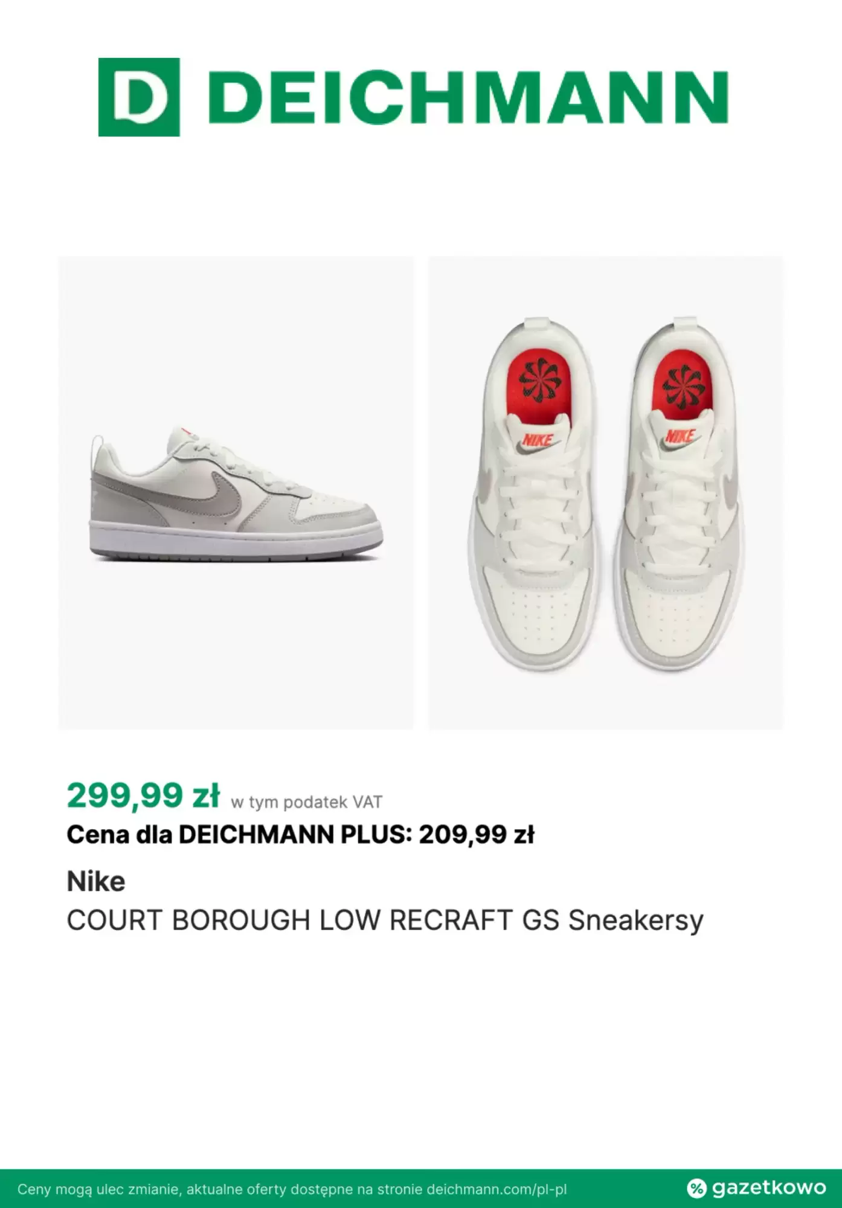
Task: Click the green Deichmann D logo square
Action: pyautogui.click(x=139, y=97)
